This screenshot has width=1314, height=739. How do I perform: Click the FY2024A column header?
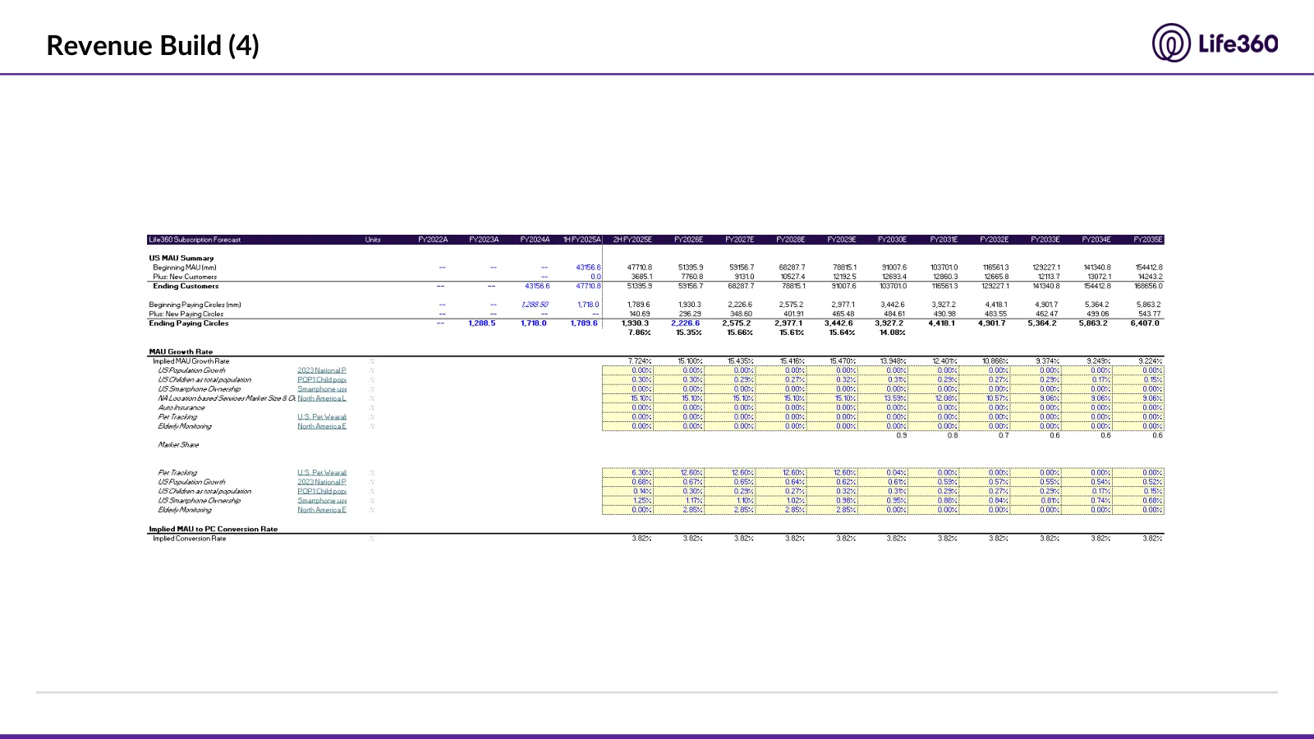click(x=535, y=240)
